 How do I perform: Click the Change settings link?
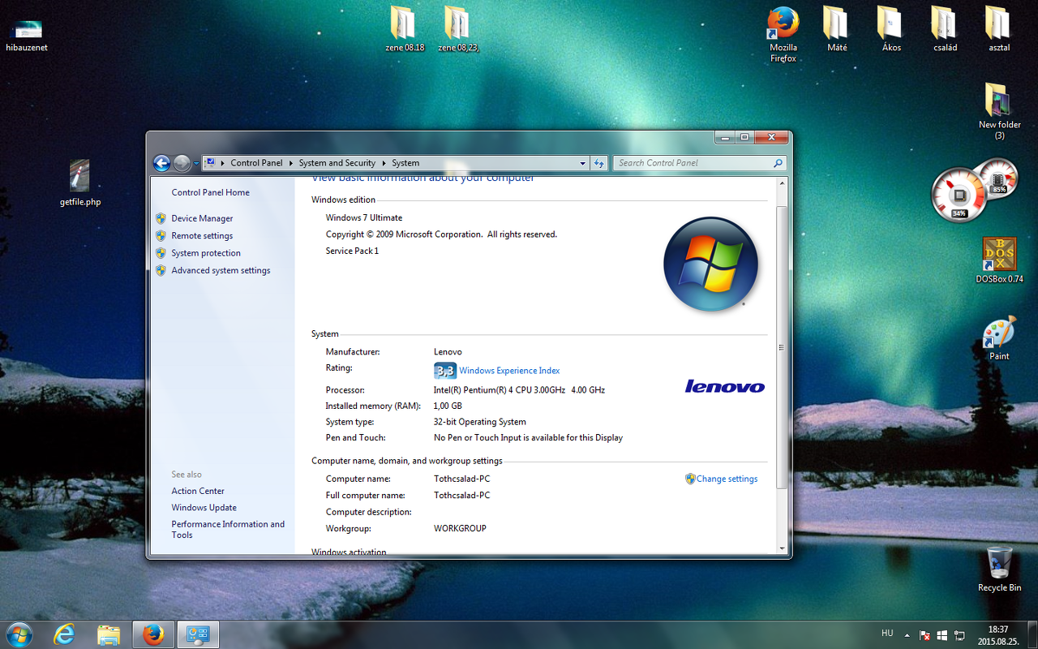click(x=727, y=479)
